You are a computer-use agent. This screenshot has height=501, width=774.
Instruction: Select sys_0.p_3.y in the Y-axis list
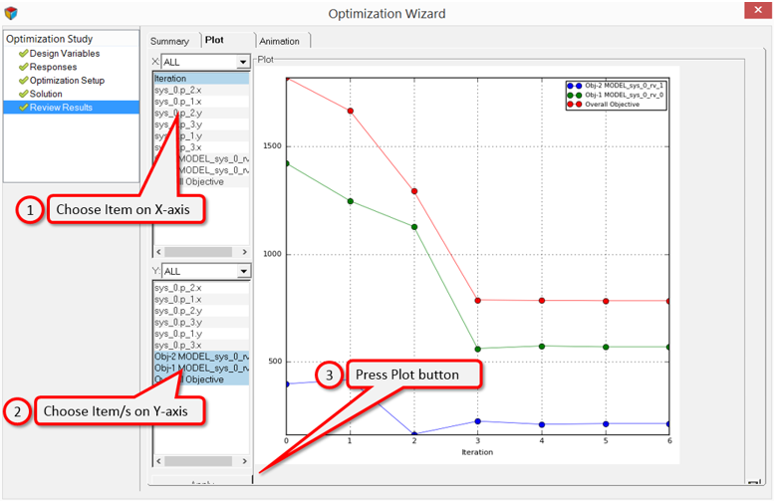[199, 323]
